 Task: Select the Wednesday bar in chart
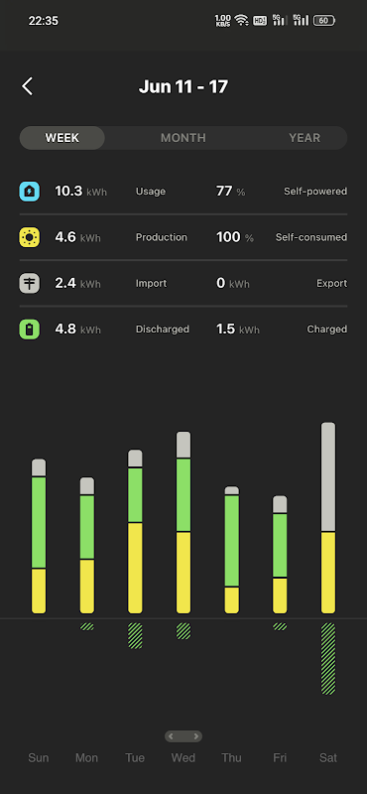coord(183,523)
